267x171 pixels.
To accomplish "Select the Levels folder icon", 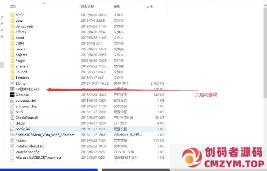I will 12,49.
